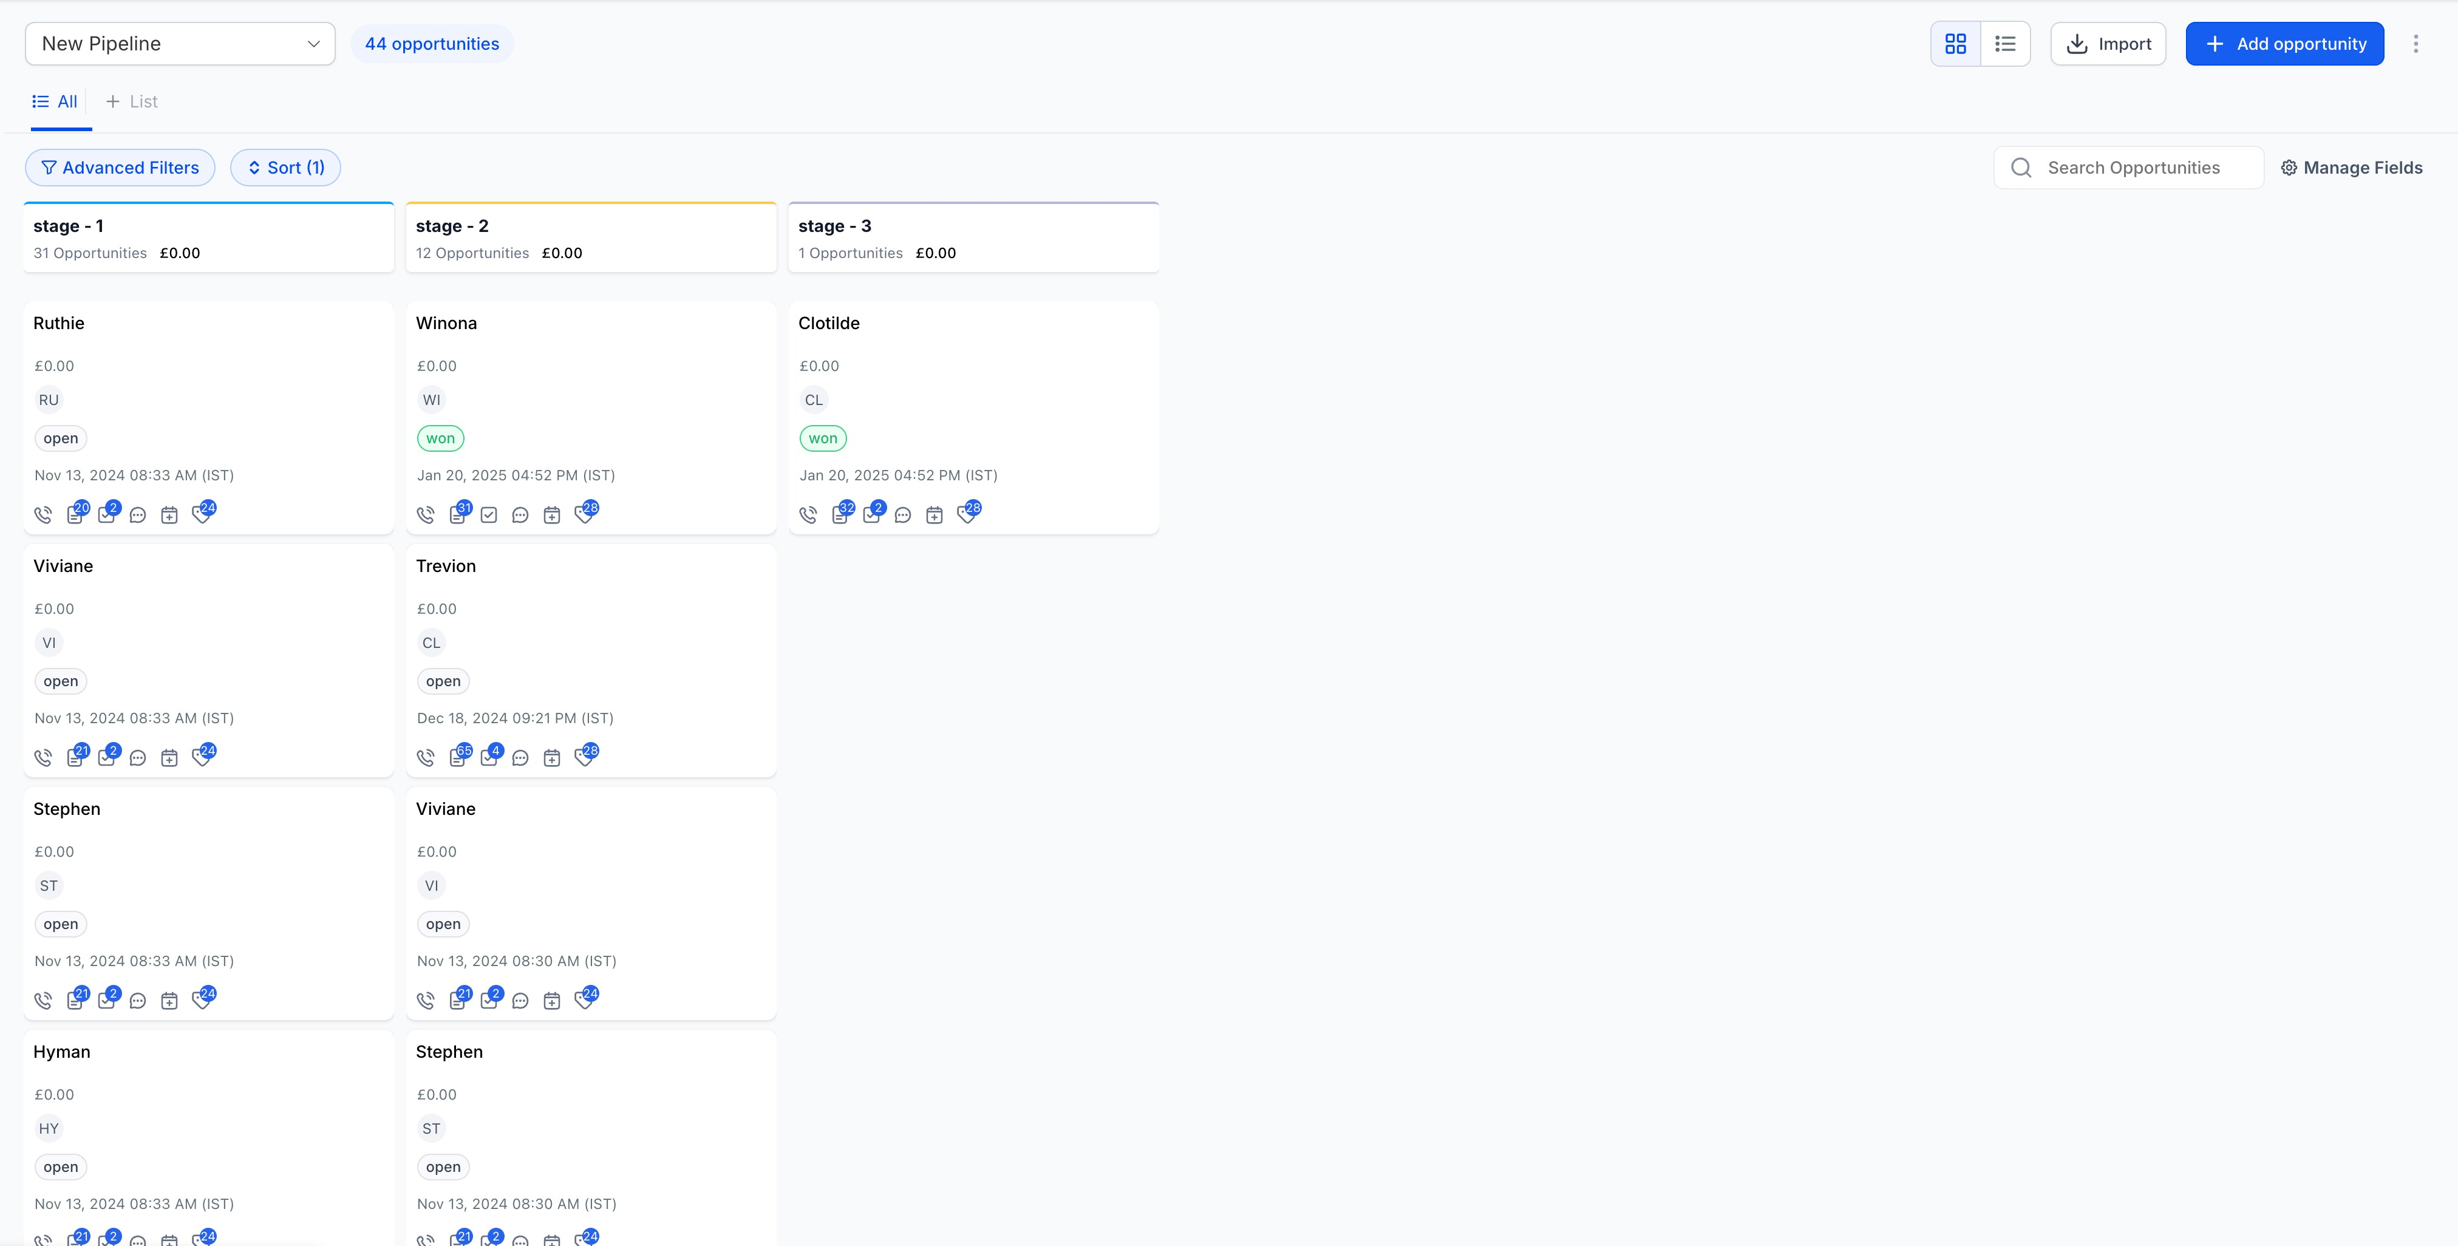Click the calendar appointment icon on Stephen's stage-1 card
2458x1246 pixels.
point(169,1001)
